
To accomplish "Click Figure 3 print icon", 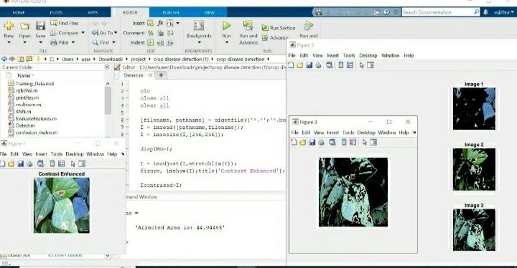I will [322, 142].
